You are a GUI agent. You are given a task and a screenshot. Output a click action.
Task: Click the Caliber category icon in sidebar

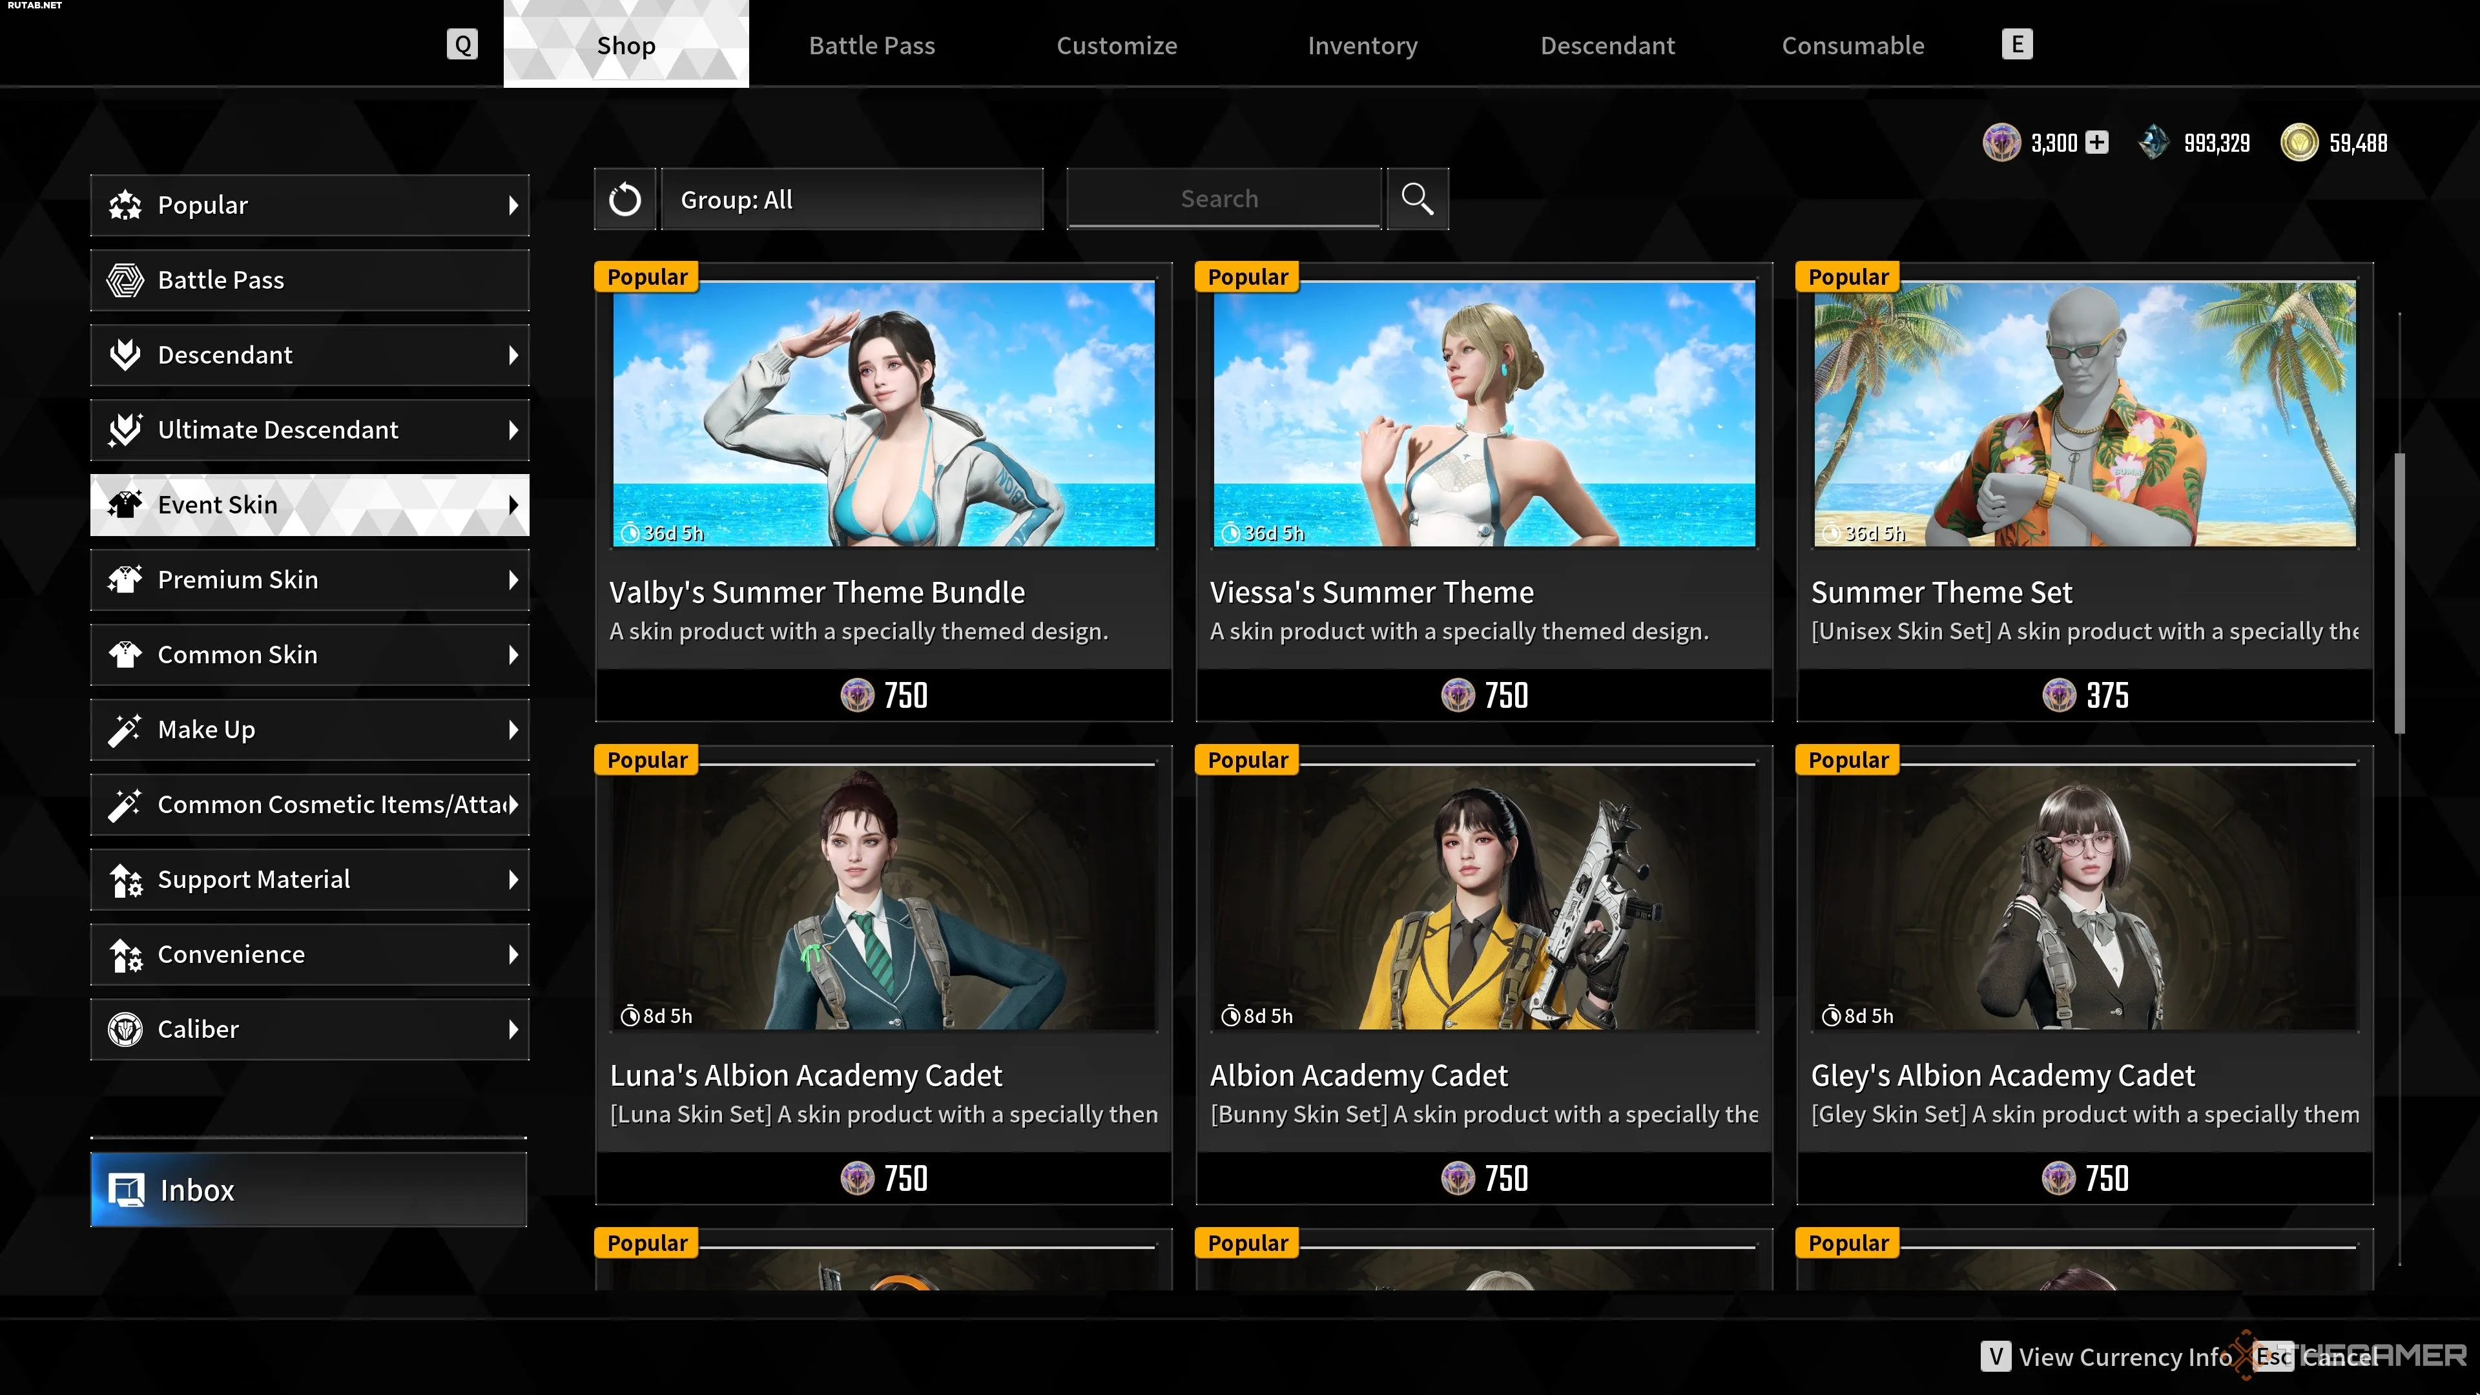[x=125, y=1029]
